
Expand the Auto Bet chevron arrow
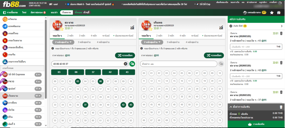tap(282, 26)
